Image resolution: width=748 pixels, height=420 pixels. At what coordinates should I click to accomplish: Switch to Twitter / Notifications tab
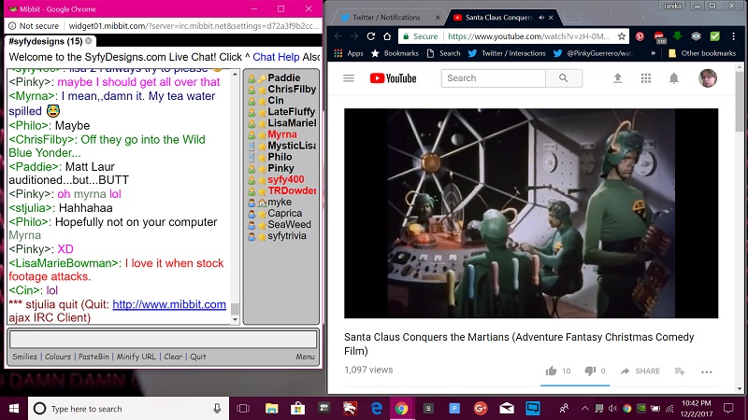pyautogui.click(x=386, y=18)
